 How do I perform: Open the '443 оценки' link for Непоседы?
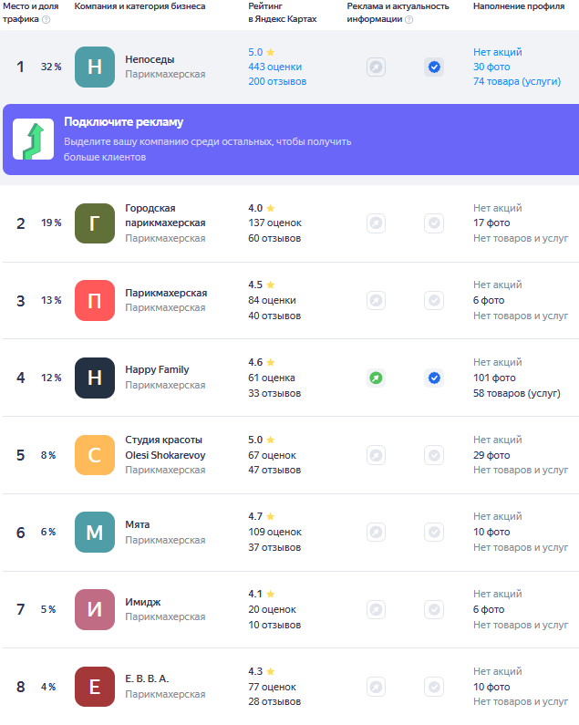tap(274, 67)
